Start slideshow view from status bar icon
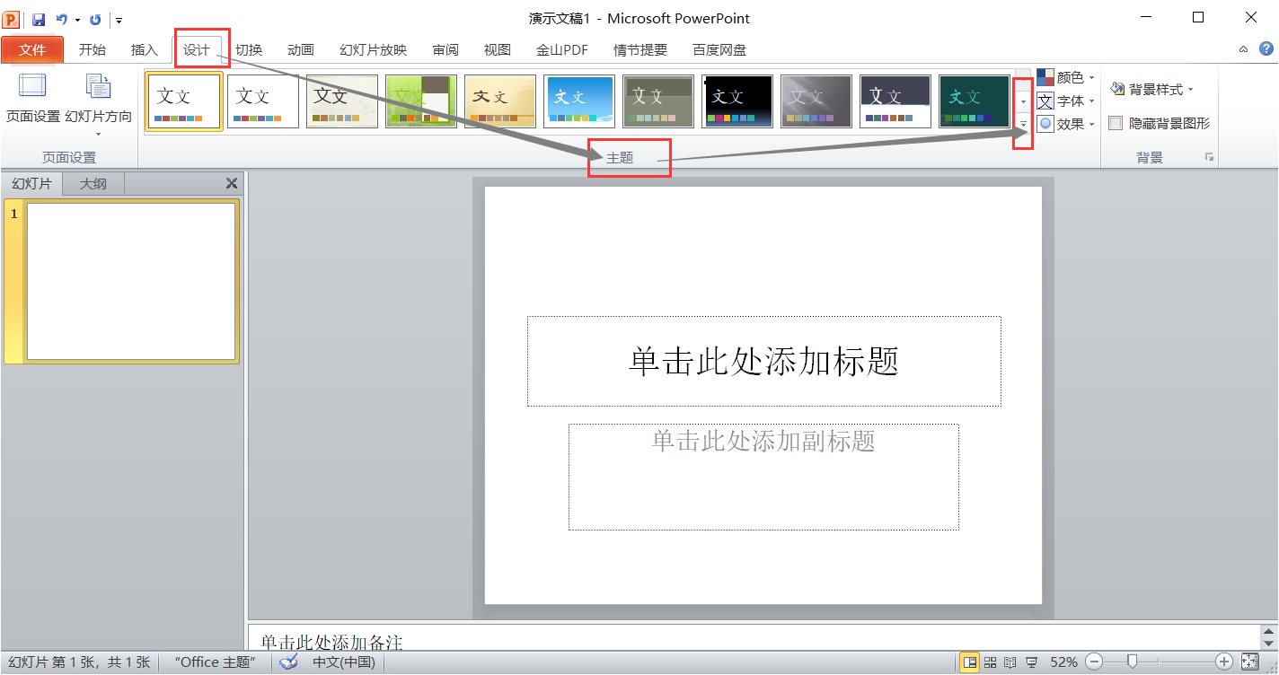1279x675 pixels. [x=1031, y=662]
